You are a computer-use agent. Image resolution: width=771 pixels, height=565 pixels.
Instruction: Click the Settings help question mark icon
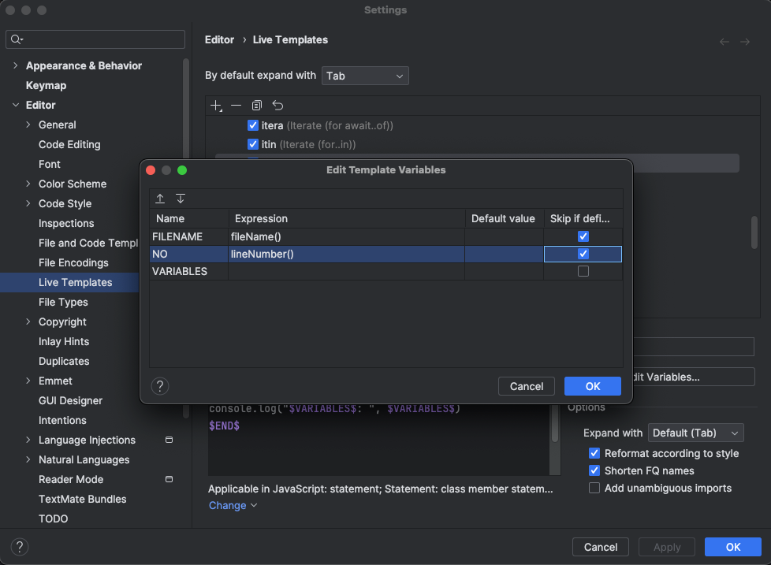click(20, 547)
